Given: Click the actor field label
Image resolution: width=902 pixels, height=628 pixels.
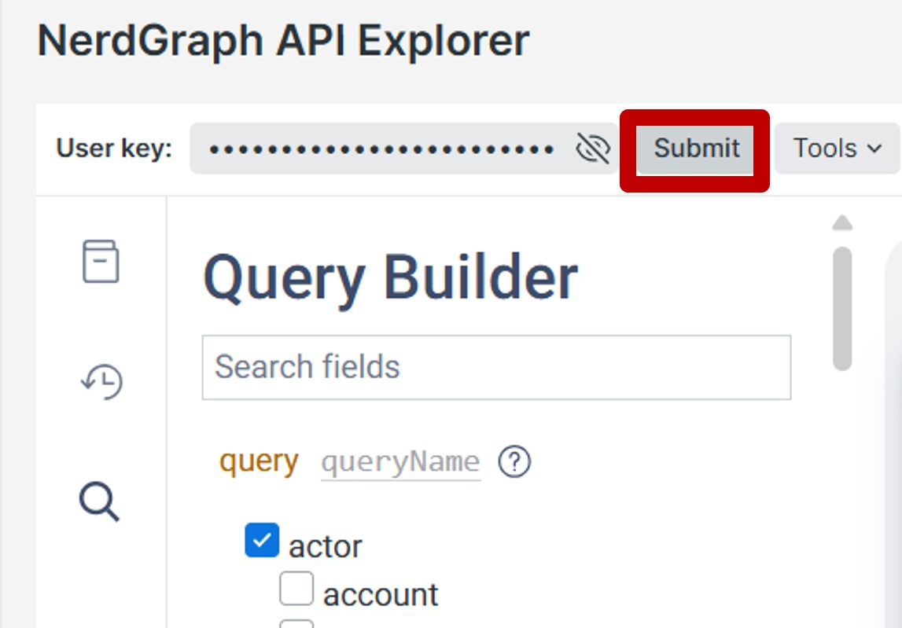Looking at the screenshot, I should tap(326, 545).
